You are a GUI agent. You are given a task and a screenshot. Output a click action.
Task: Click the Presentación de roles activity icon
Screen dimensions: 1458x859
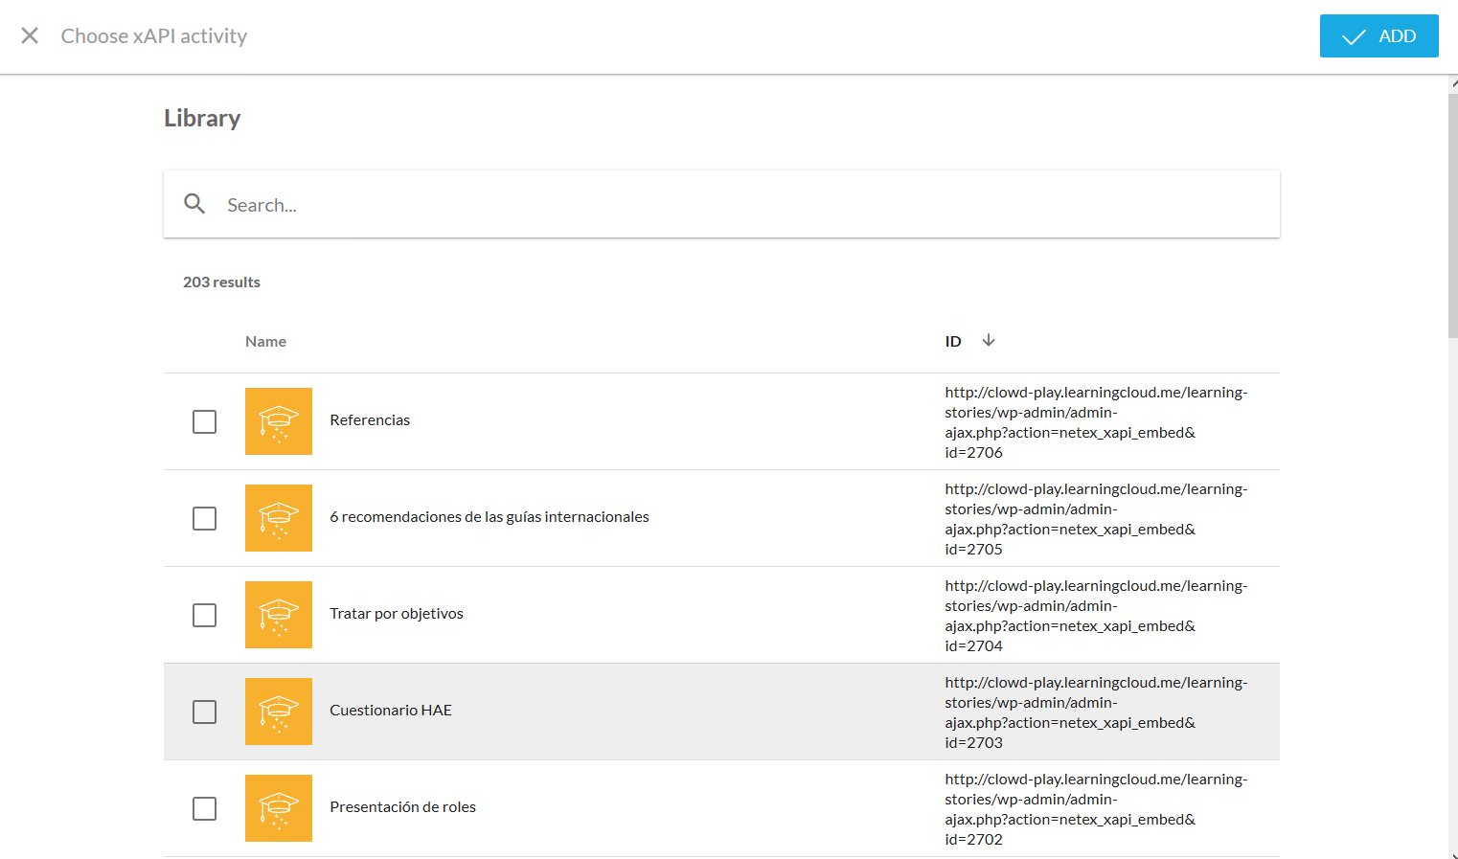[x=279, y=808]
